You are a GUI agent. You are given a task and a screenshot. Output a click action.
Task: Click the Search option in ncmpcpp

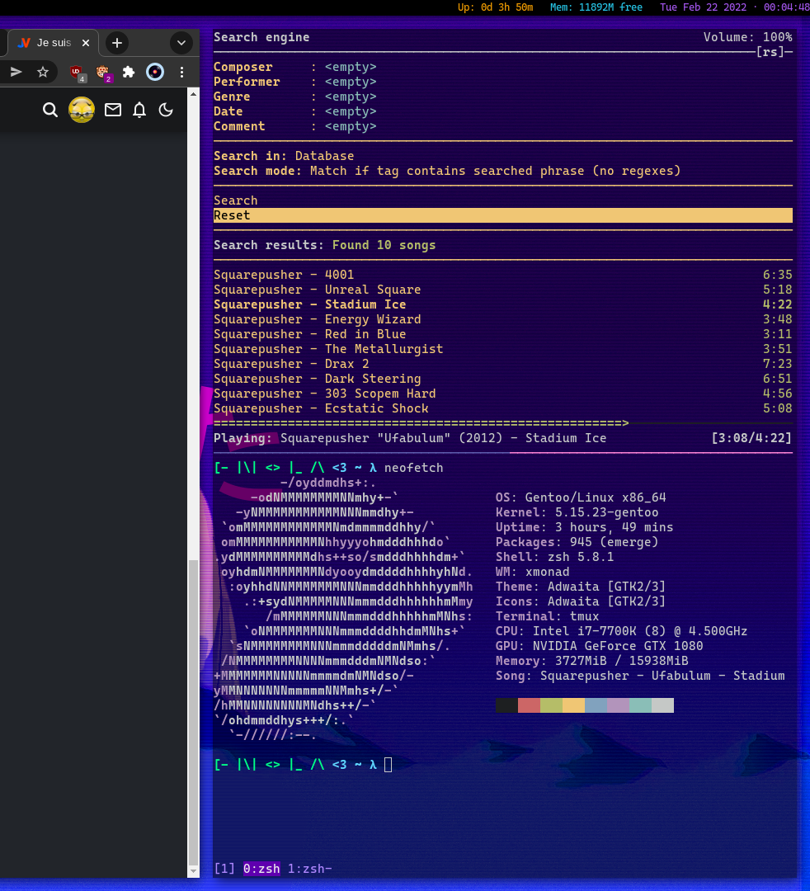click(x=236, y=200)
